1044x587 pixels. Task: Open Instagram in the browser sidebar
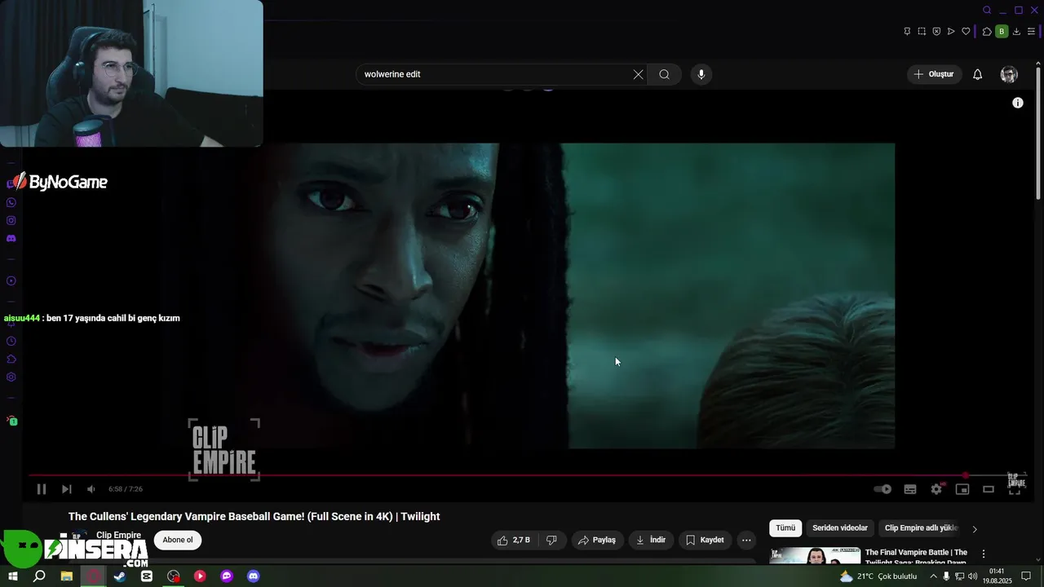point(11,220)
